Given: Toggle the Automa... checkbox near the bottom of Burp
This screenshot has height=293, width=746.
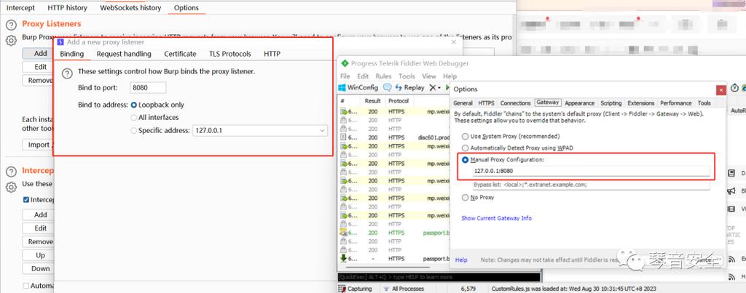Looking at the screenshot, I should (x=26, y=286).
